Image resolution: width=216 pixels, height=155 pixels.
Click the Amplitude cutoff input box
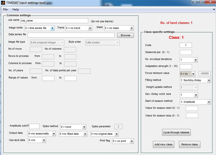pos(34,126)
